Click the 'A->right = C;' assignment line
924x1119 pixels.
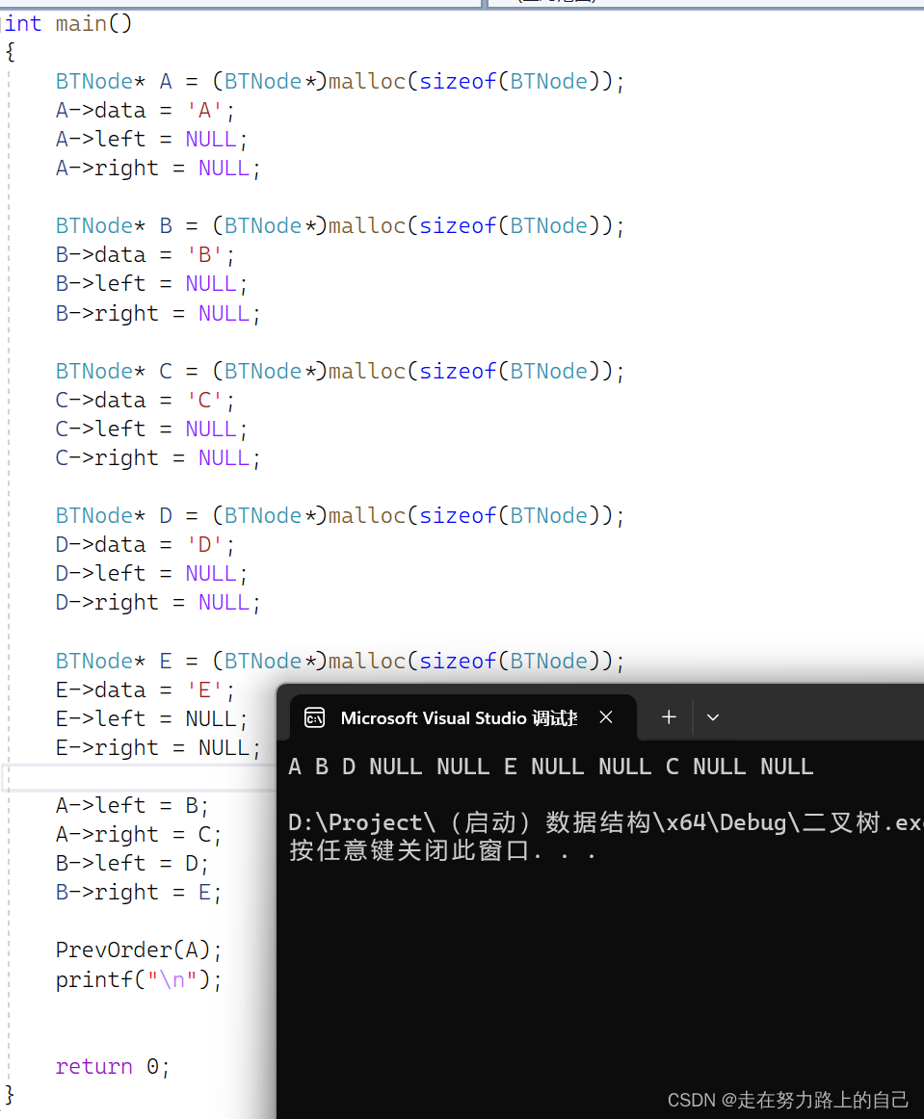pyautogui.click(x=139, y=835)
